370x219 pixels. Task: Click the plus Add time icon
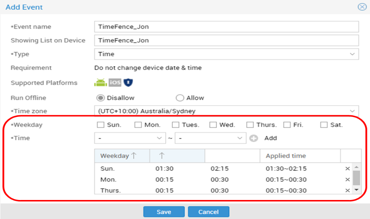click(254, 138)
